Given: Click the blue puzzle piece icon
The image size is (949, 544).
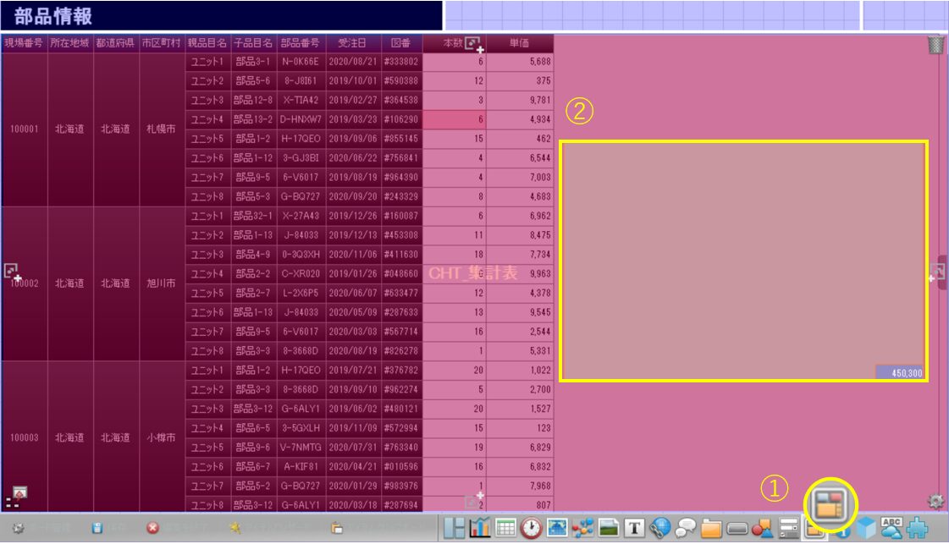Looking at the screenshot, I should click(x=917, y=528).
